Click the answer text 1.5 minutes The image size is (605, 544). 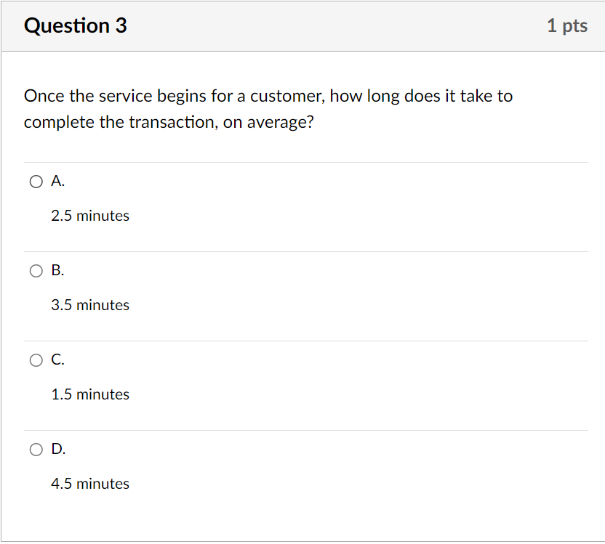pos(90,394)
